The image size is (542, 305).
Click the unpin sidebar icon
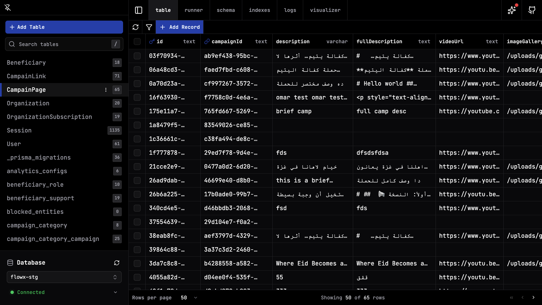pyautogui.click(x=8, y=8)
